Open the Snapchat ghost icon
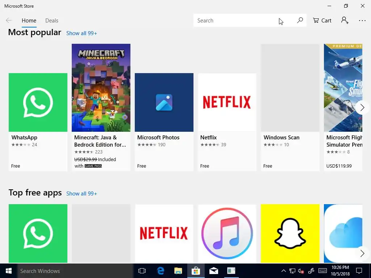Viewport: 371px width, 278px height. coord(290,233)
